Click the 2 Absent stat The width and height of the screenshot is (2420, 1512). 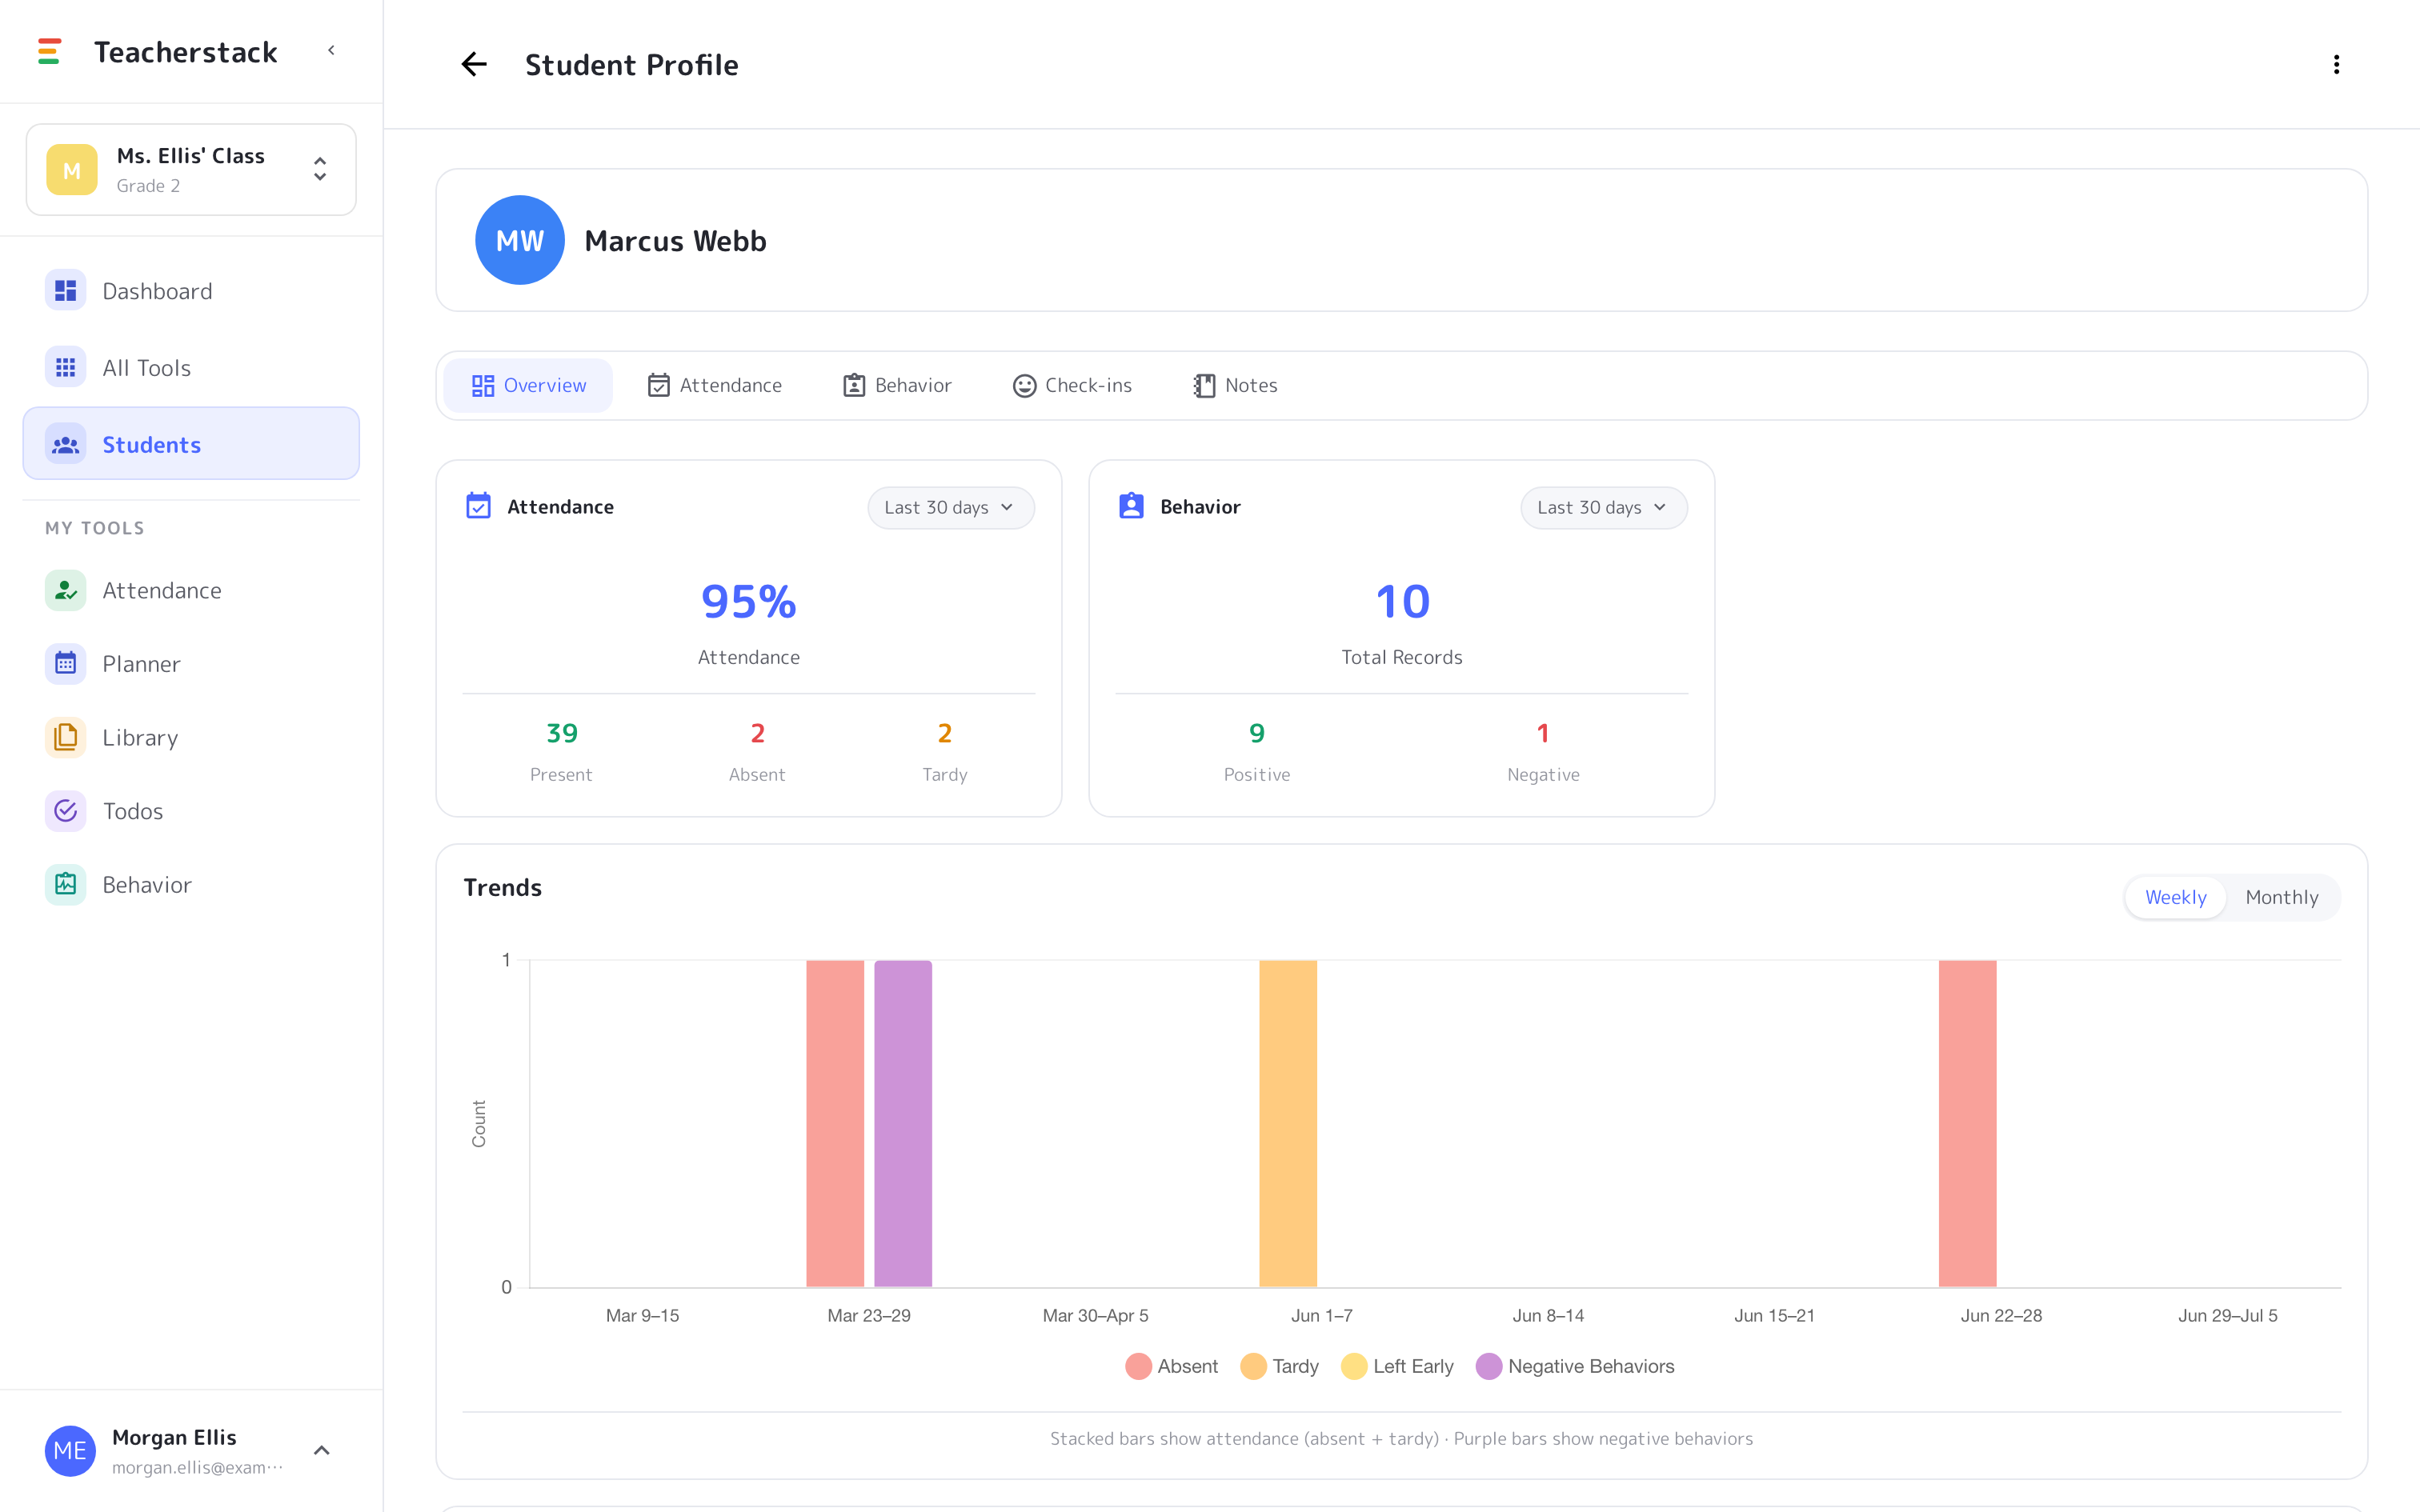point(757,752)
